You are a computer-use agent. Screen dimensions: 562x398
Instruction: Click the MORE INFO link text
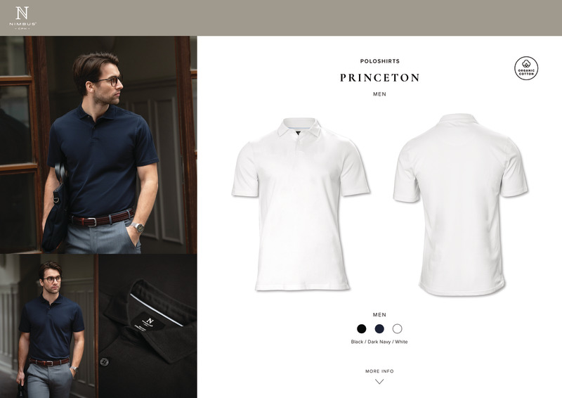379,371
